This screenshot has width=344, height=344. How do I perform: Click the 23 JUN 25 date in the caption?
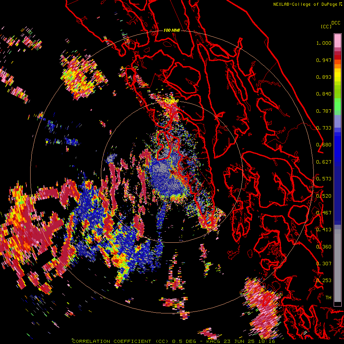click(x=240, y=341)
